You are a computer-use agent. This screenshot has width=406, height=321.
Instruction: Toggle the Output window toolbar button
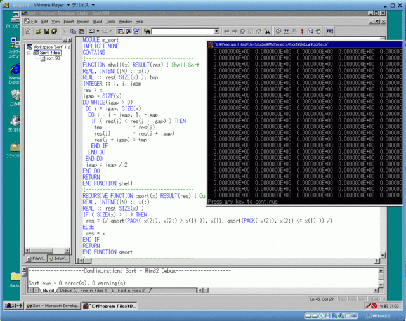(128, 31)
